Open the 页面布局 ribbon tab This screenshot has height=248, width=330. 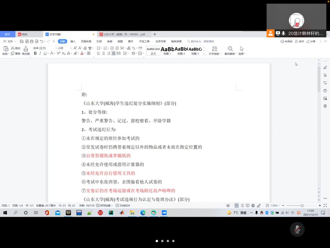[86, 41]
